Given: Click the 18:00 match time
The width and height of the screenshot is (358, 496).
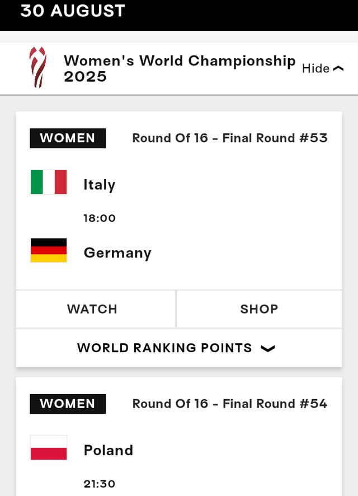Looking at the screenshot, I should pos(100,218).
